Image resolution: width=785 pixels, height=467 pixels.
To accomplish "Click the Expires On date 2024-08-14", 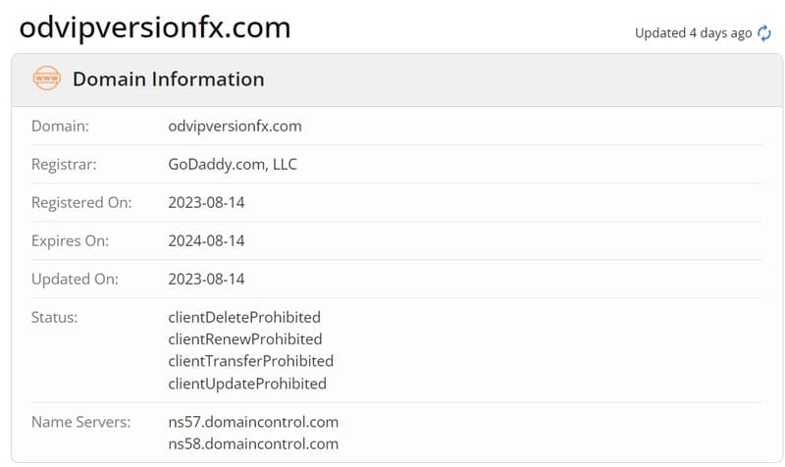I will click(x=206, y=240).
